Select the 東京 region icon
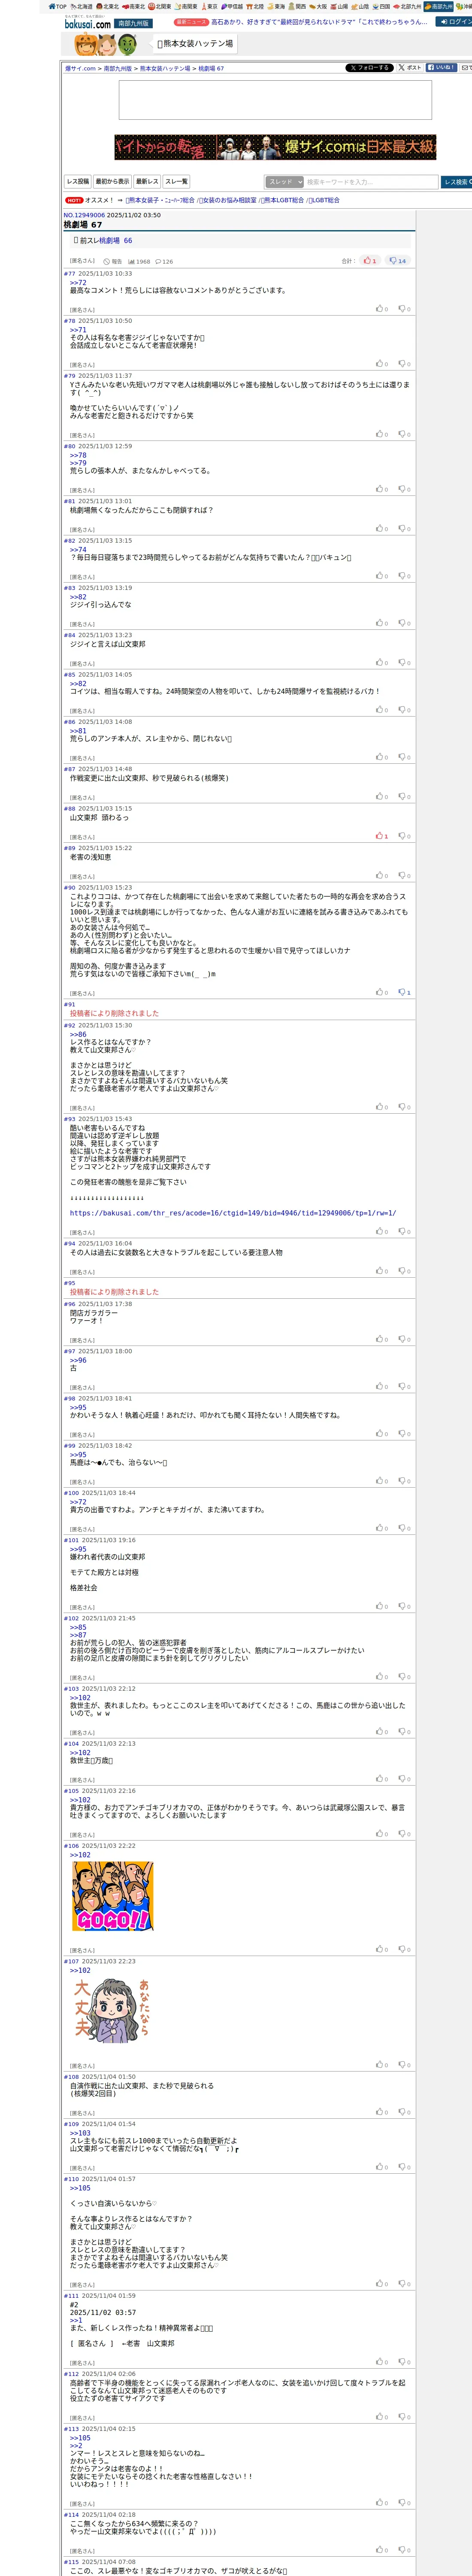This screenshot has width=472, height=2576. (209, 6)
